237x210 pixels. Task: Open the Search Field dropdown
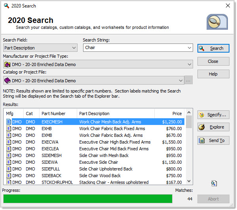pos(40,48)
